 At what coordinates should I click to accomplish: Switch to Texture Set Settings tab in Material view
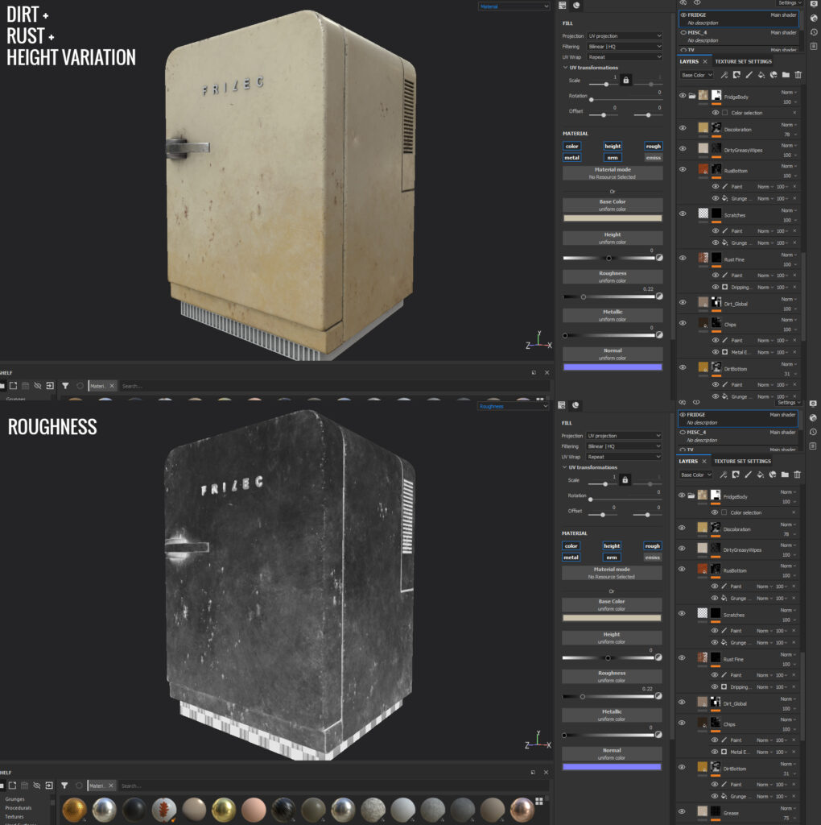743,61
